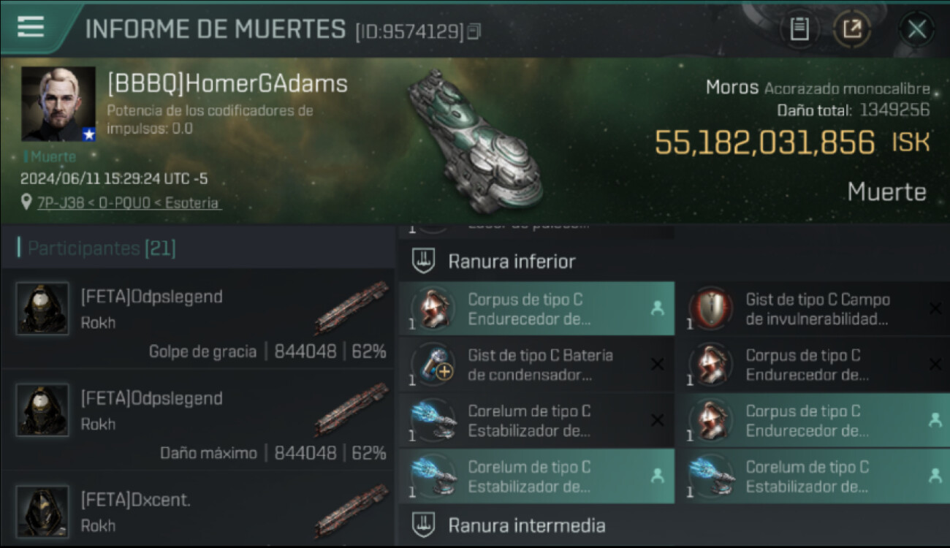Click the first highlighted Corpus Endurecedor module
Viewport: 950px width, 548px height.
tap(536, 309)
